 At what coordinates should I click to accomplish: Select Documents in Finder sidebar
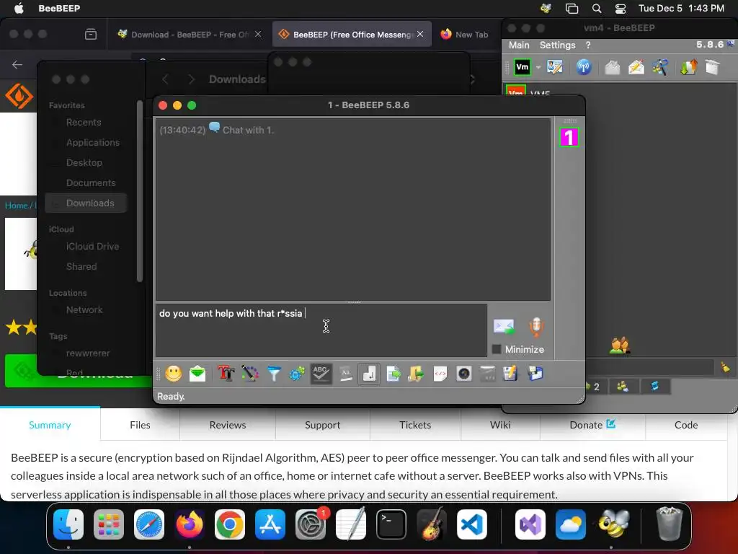pyautogui.click(x=90, y=183)
